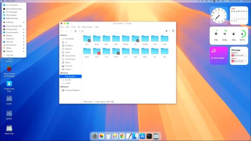Expand the Internet submenu
The height and width of the screenshot is (141, 251).
14,42
